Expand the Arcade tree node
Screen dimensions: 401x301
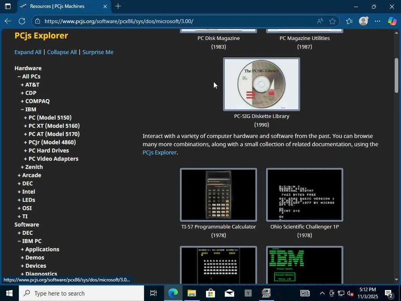coord(29,175)
